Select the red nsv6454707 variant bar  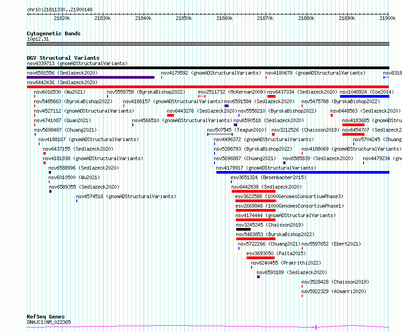(x=353, y=134)
